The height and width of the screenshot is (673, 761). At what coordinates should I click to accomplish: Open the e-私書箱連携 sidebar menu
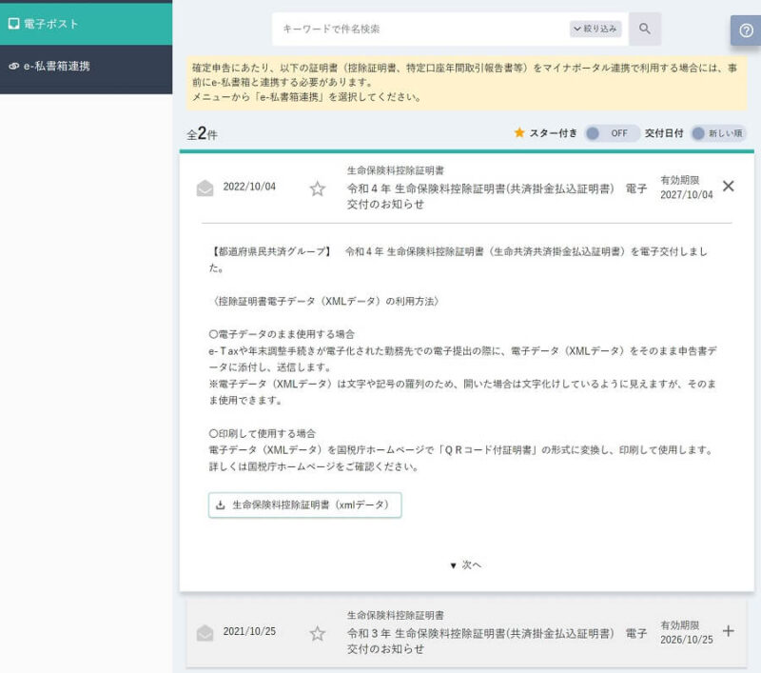point(86,66)
